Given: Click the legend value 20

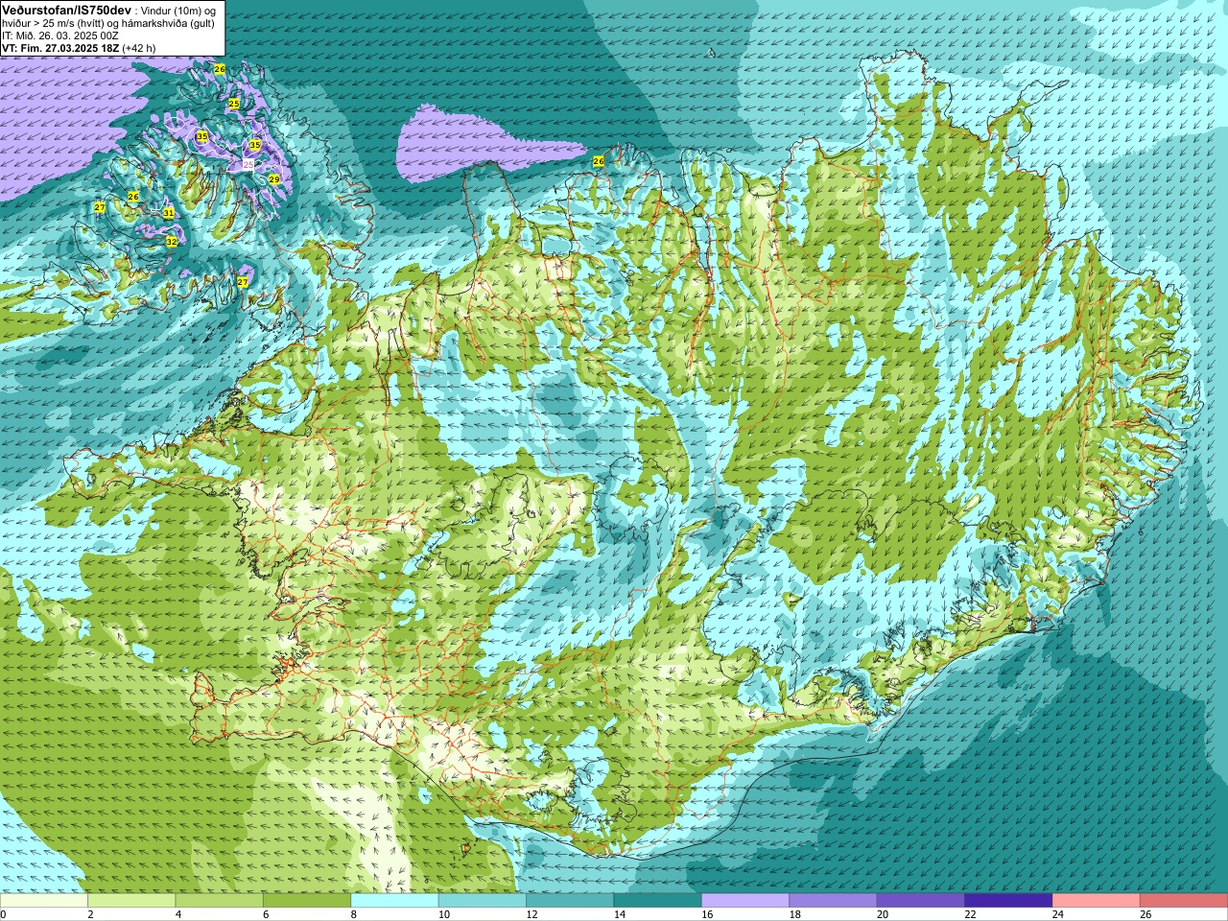Looking at the screenshot, I should tap(883, 914).
